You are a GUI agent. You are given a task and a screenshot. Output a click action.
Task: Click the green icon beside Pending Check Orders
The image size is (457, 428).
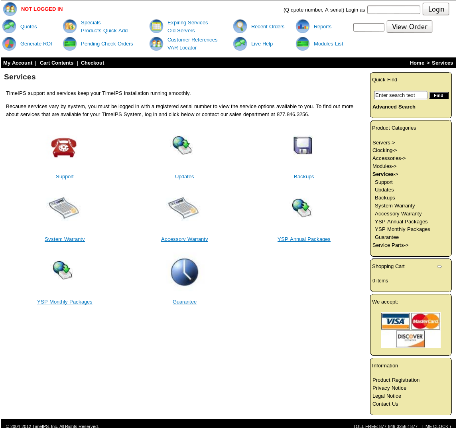70,44
